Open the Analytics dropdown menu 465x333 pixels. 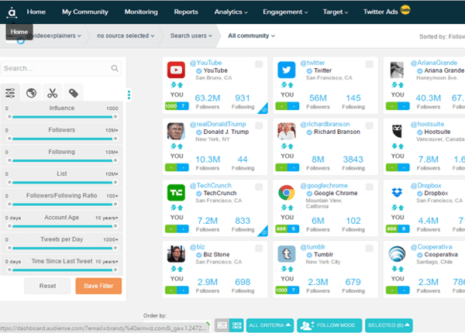tap(231, 12)
